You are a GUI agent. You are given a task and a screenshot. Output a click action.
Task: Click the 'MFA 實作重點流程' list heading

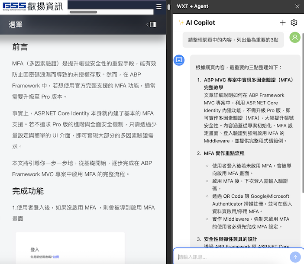click(x=224, y=153)
